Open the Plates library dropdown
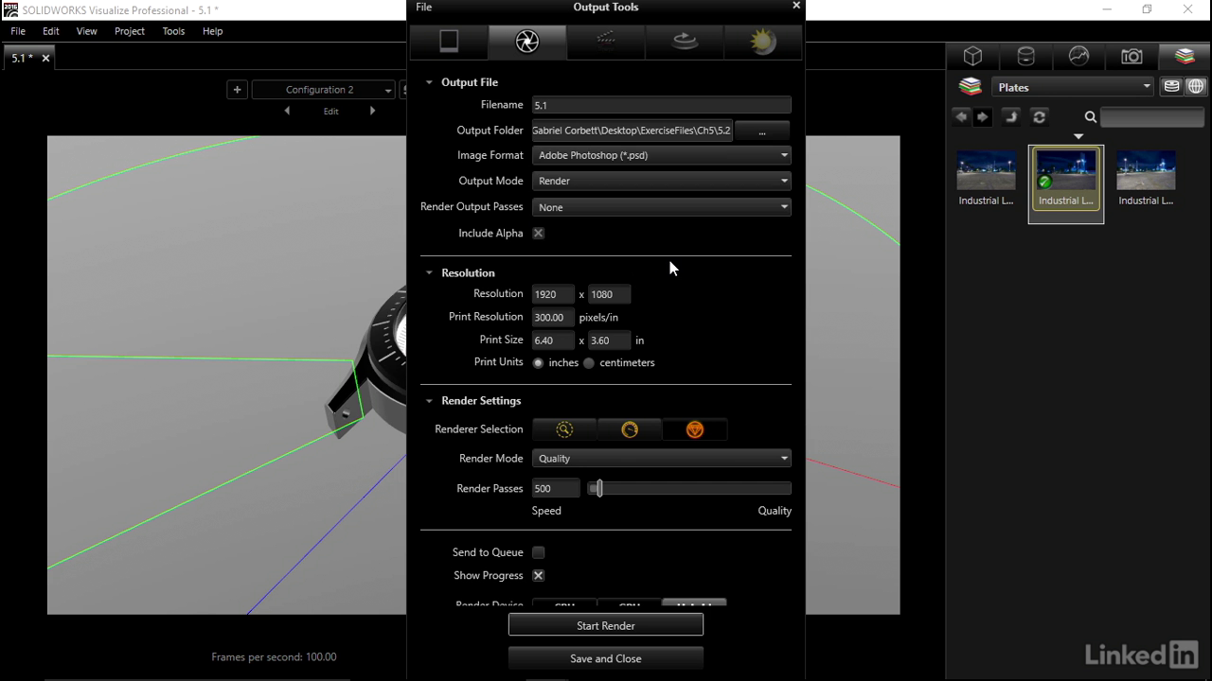This screenshot has width=1212, height=681. [x=1073, y=87]
